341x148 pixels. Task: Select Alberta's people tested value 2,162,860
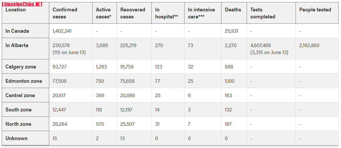click(x=309, y=45)
